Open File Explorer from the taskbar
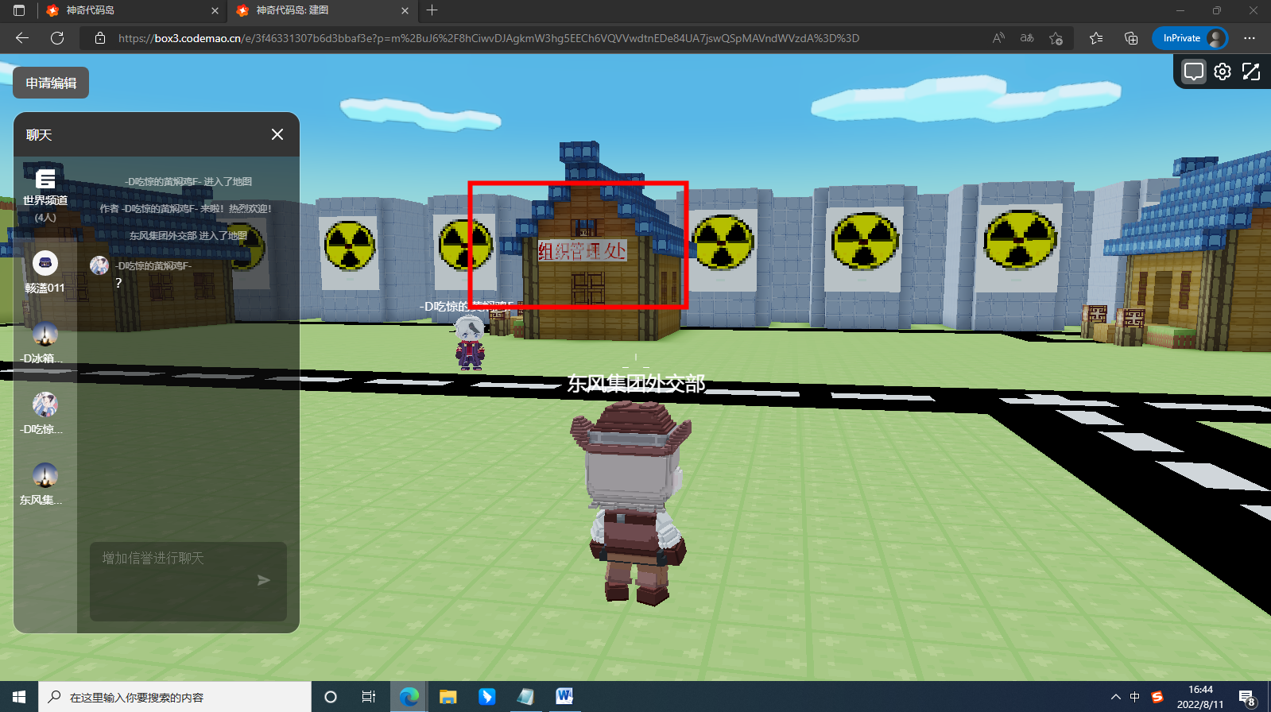Image resolution: width=1271 pixels, height=712 pixels. click(x=448, y=697)
